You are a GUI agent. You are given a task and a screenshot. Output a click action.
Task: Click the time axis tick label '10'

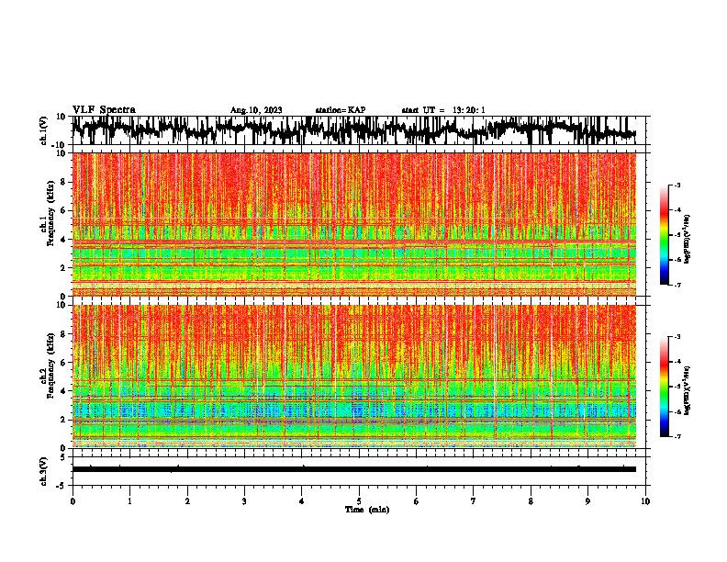pyautogui.click(x=645, y=501)
